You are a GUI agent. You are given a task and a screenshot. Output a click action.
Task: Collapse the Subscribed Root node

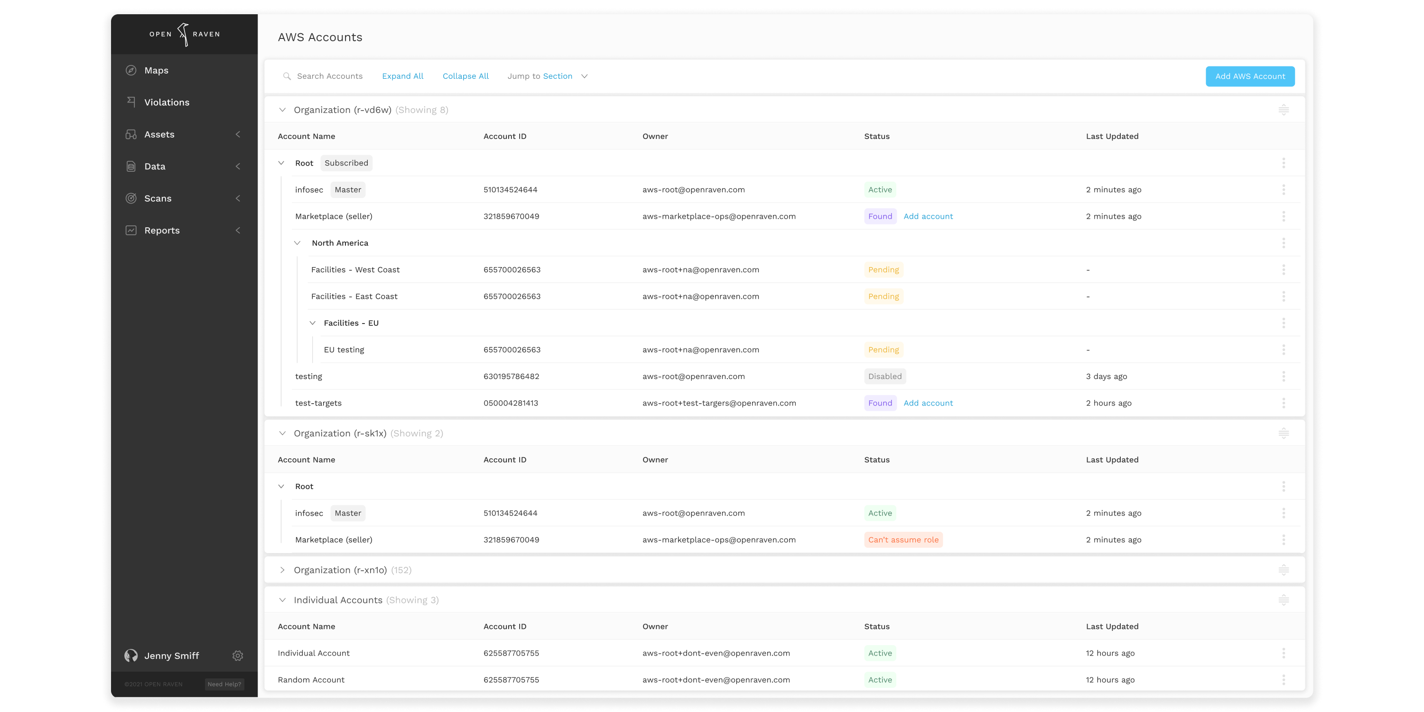tap(281, 163)
